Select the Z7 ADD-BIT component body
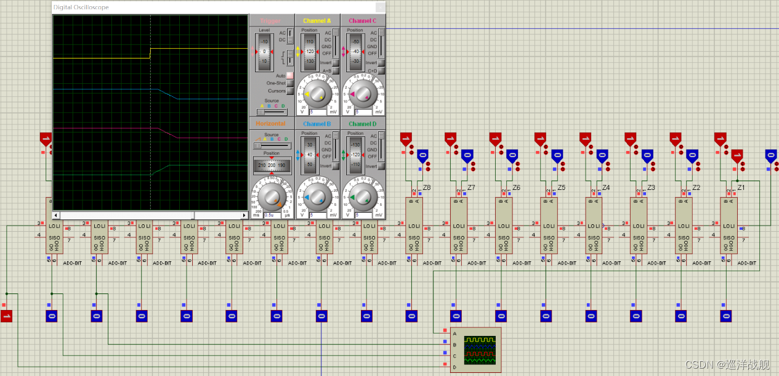779x376 pixels. (x=459, y=225)
